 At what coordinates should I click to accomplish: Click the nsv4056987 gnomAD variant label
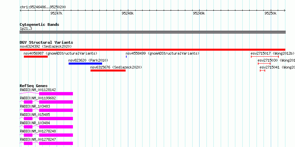(x=60, y=53)
